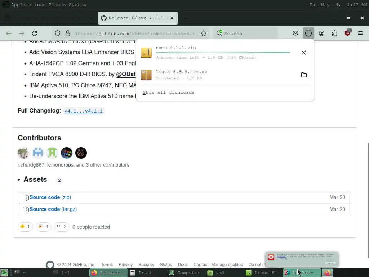Open Manage cookies link
Image resolution: width=369 pixels, height=277 pixels.
[x=227, y=264]
